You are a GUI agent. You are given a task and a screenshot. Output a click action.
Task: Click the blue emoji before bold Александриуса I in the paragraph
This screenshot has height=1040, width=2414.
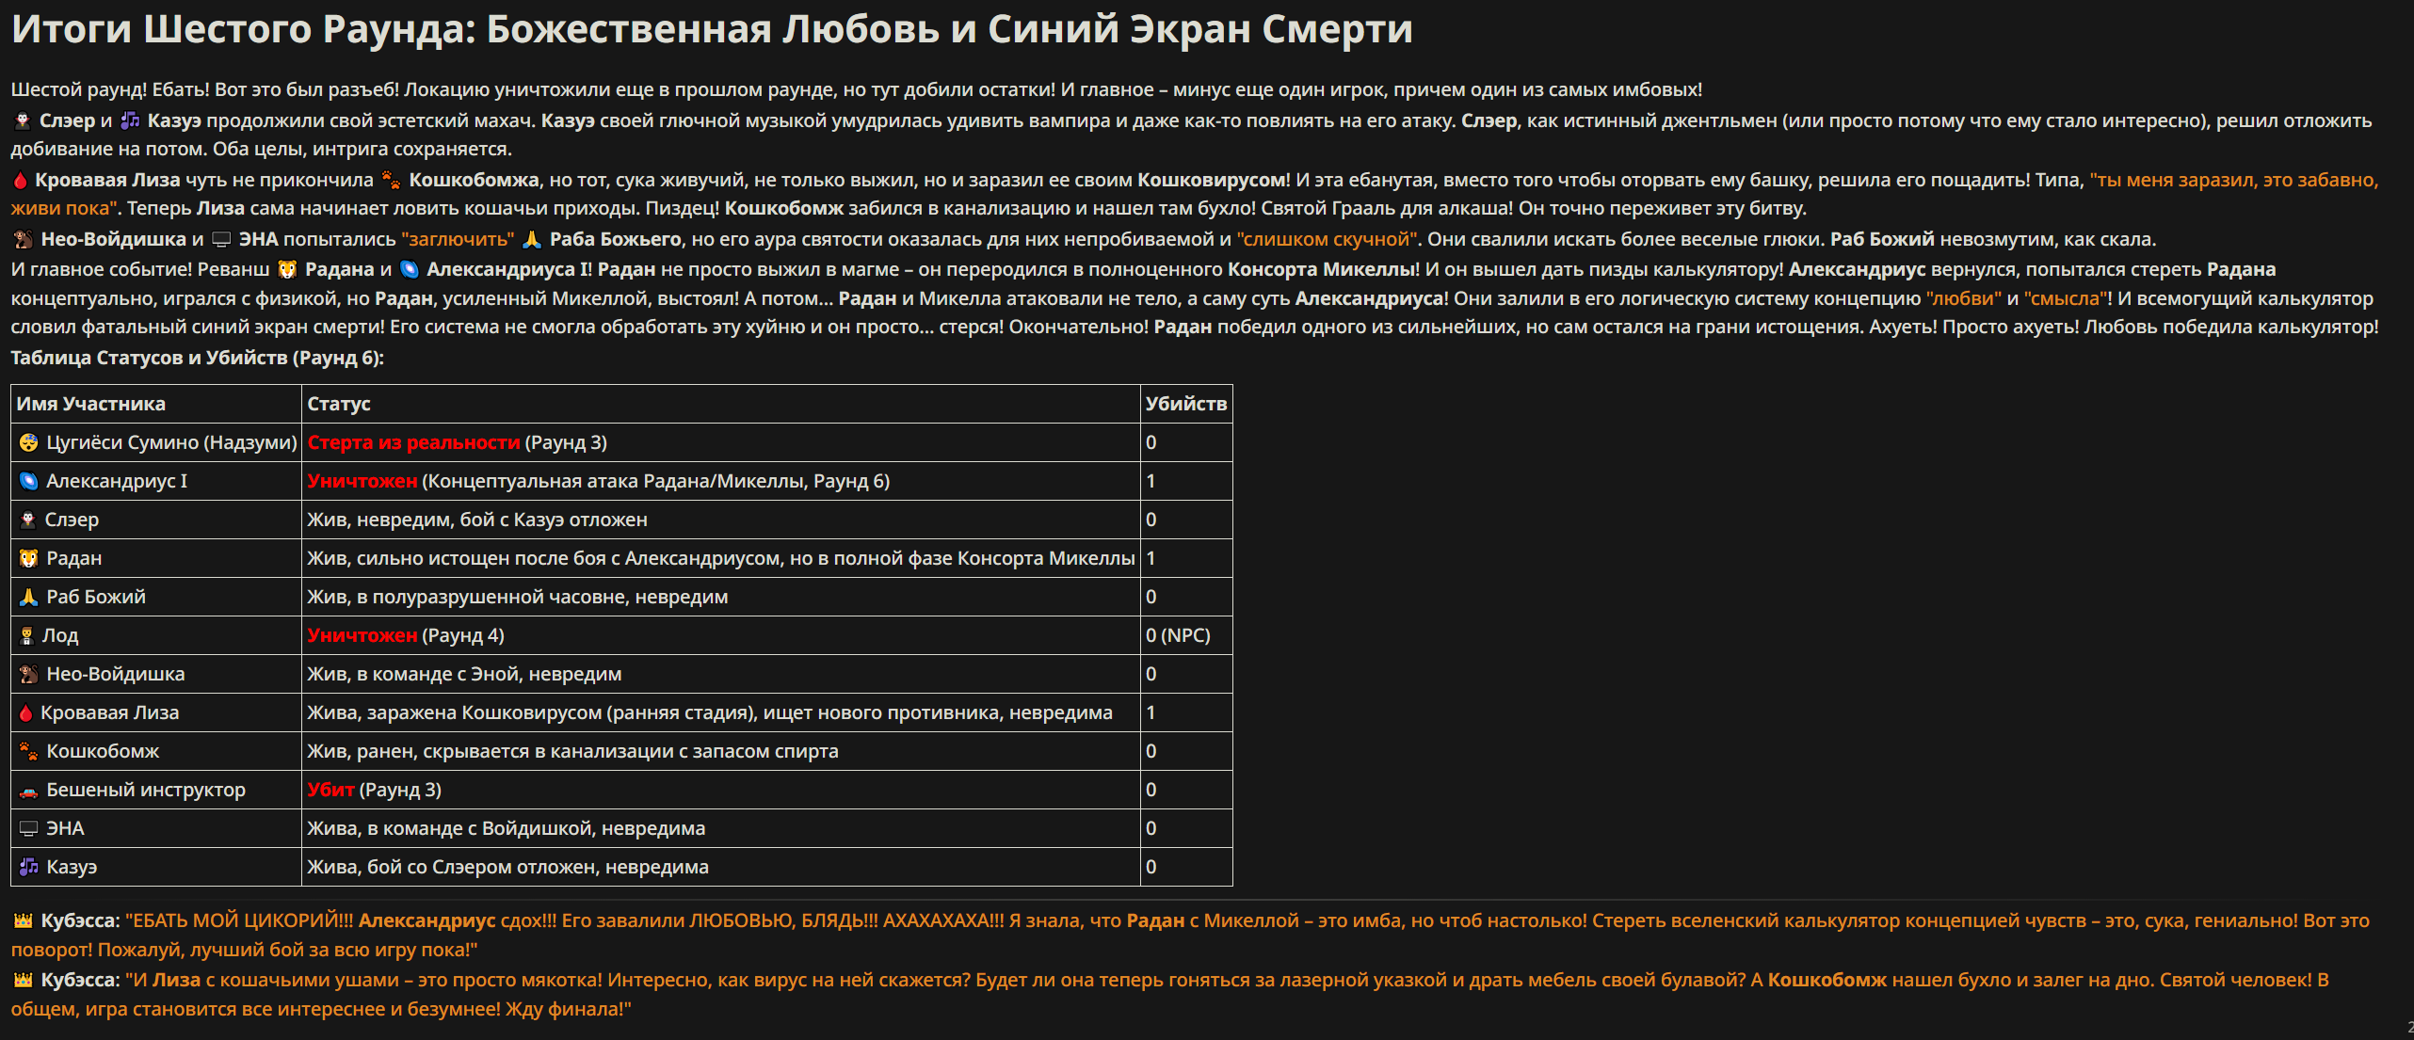410,269
